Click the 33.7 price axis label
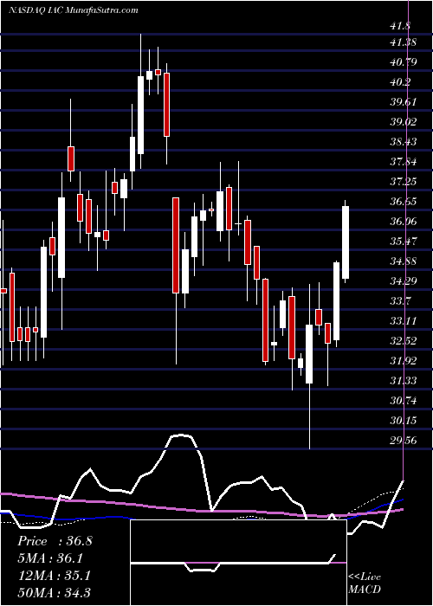433x606 pixels. click(x=400, y=300)
